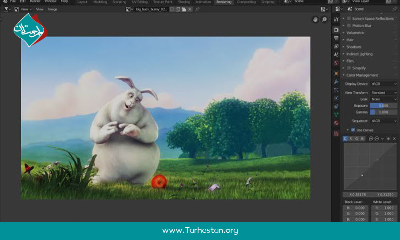This screenshot has width=400, height=240.
Task: Open the Image menu in editor header
Action: click(52, 9)
